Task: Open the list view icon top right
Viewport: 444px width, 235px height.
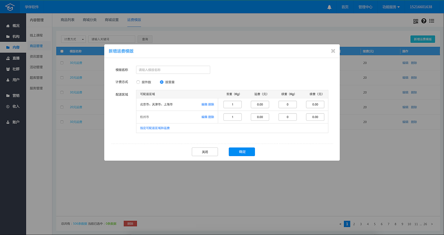Action: tap(432, 21)
